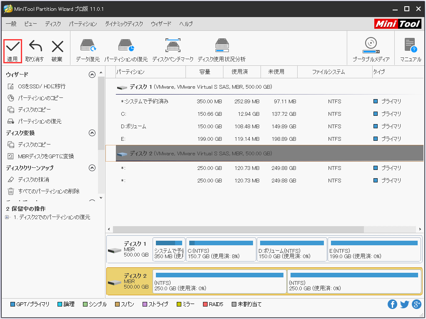Collapse the ディスク変換 sidebar section
The image size is (426, 319).
click(92, 133)
